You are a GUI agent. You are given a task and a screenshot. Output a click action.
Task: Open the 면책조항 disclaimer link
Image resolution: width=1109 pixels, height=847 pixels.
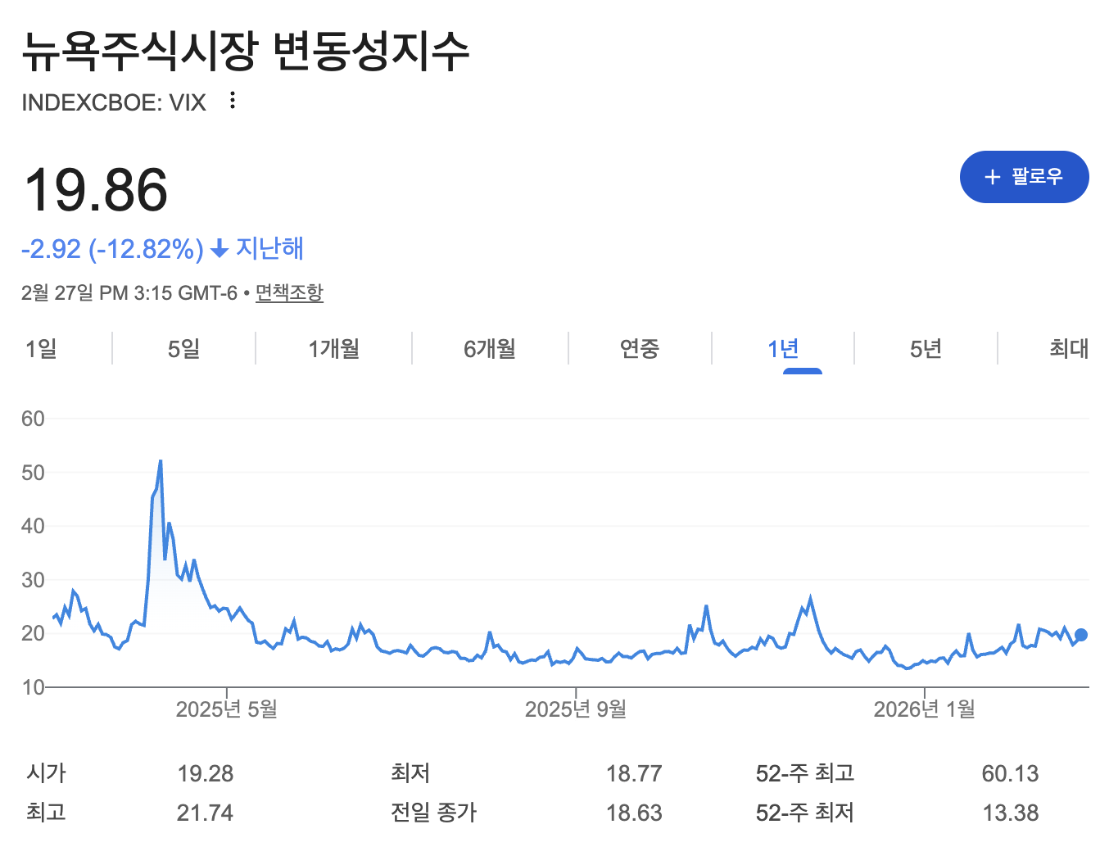pos(289,292)
